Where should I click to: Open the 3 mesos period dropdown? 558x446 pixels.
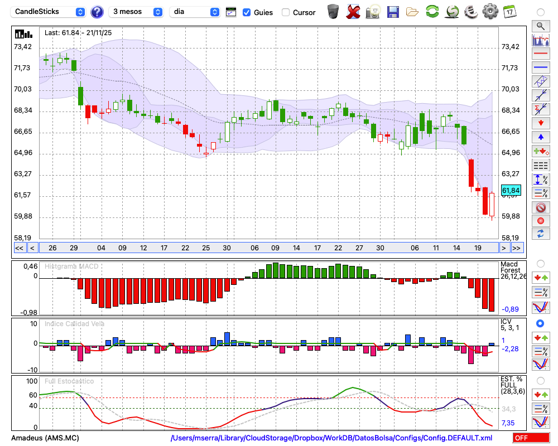tap(137, 12)
